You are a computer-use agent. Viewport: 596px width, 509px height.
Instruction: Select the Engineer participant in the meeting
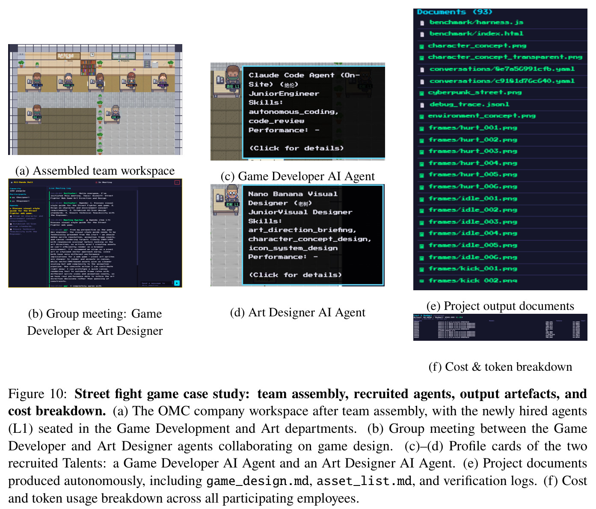pyautogui.click(x=20, y=201)
